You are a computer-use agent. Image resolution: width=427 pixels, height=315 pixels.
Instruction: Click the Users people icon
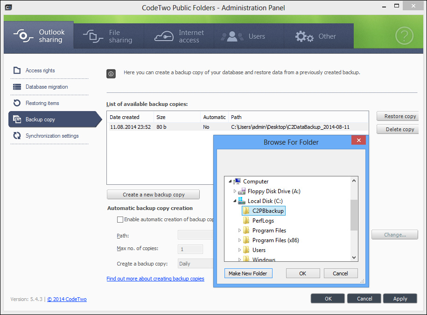[x=232, y=36]
